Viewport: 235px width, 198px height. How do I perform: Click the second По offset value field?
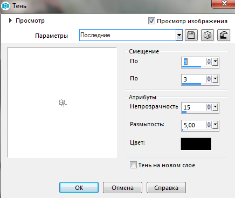point(194,79)
